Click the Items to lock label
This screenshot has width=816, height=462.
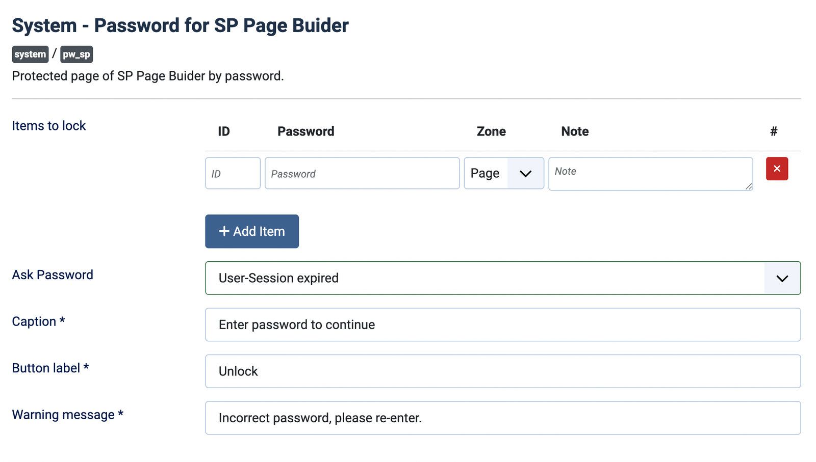pyautogui.click(x=48, y=125)
